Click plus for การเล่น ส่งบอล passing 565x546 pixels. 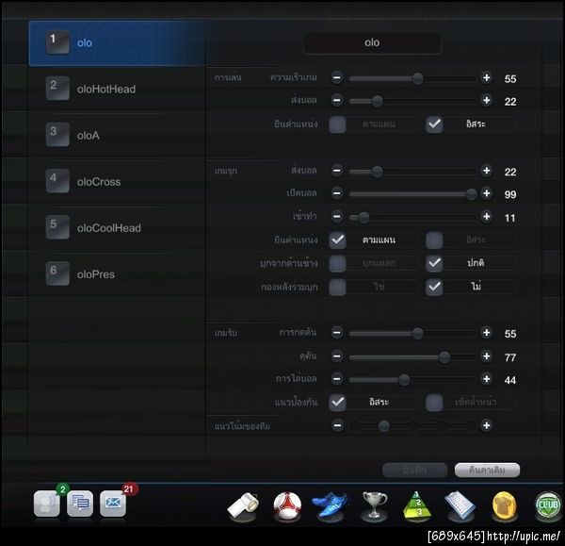point(487,100)
